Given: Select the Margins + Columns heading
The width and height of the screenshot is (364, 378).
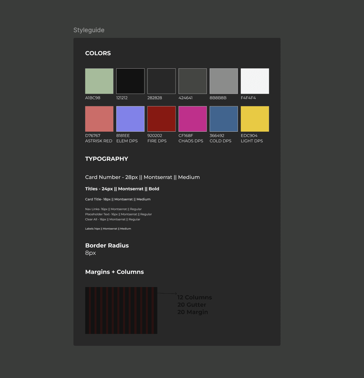Looking at the screenshot, I should 115,272.
